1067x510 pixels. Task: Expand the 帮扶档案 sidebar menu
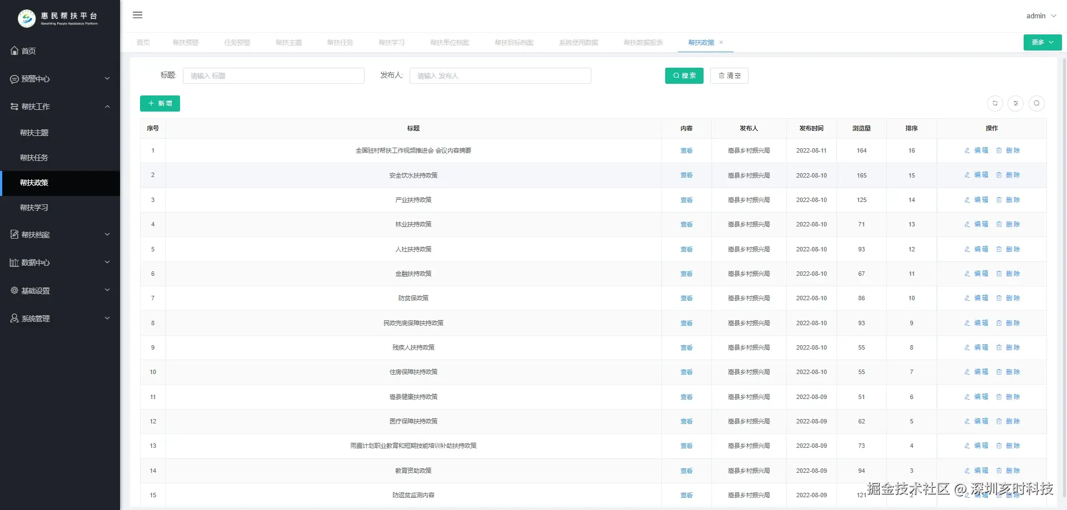point(60,235)
